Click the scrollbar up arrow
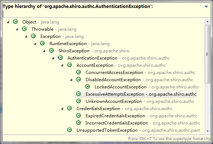The height and width of the screenshot is (144, 213). (208, 22)
